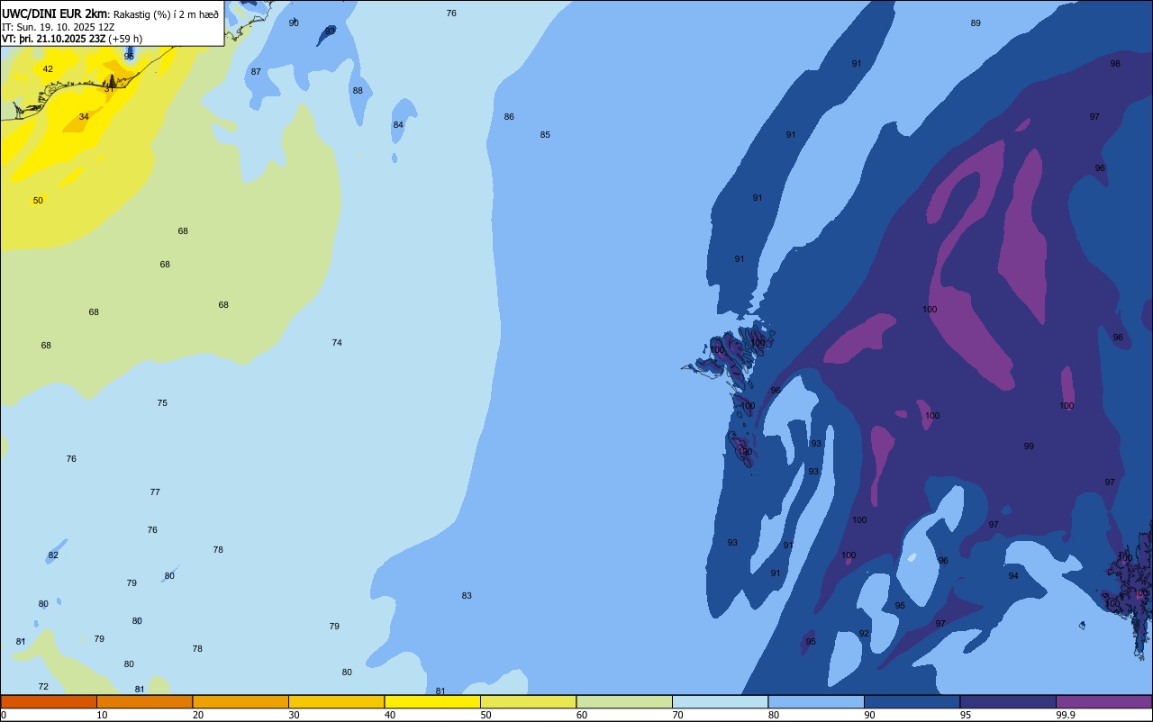Click the map humidity value 86
This screenshot has height=722, width=1153.
pos(509,117)
